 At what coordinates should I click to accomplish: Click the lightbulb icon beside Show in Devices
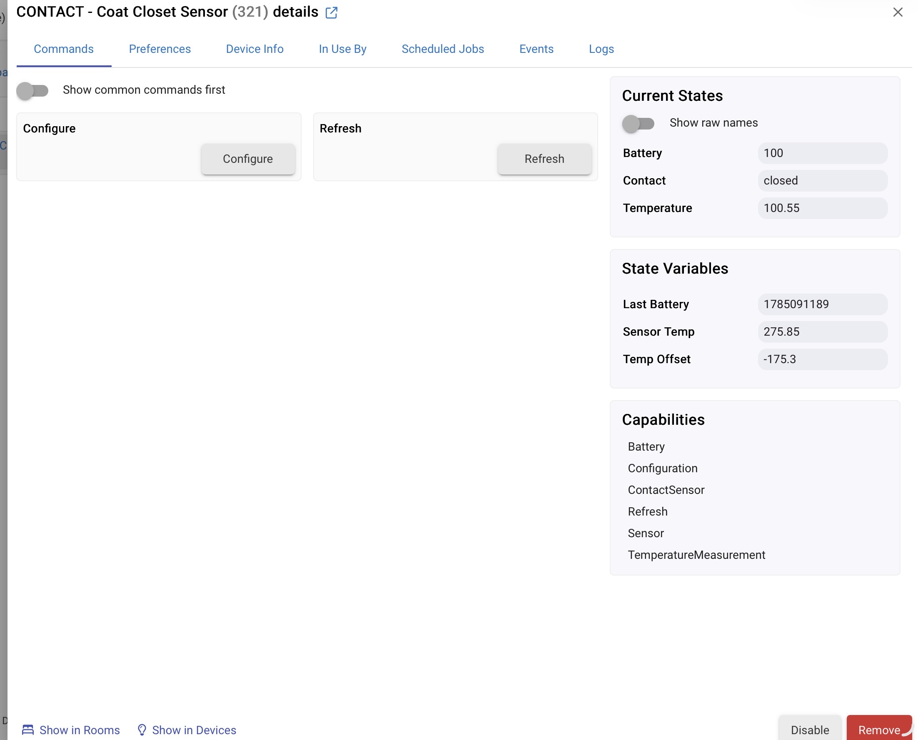point(142,730)
